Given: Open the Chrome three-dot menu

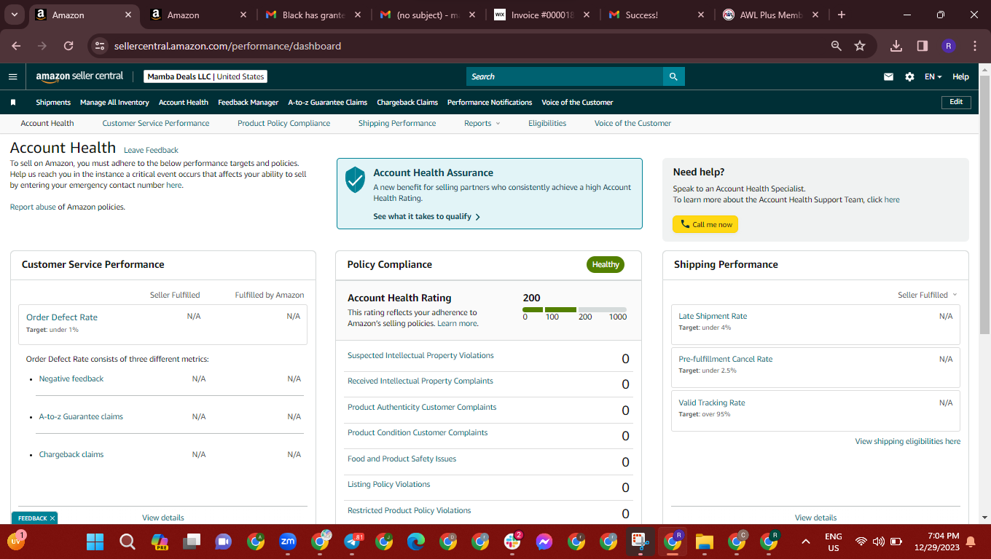Looking at the screenshot, I should [x=975, y=46].
